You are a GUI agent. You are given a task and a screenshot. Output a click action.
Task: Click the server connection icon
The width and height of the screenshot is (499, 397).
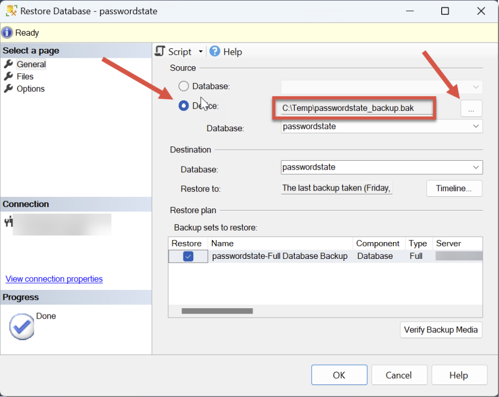8,221
